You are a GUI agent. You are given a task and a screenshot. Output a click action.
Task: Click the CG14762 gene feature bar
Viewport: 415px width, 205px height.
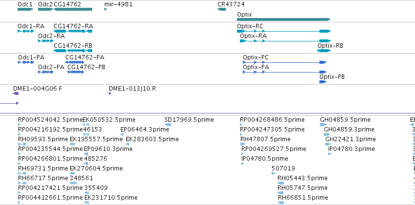73,9
